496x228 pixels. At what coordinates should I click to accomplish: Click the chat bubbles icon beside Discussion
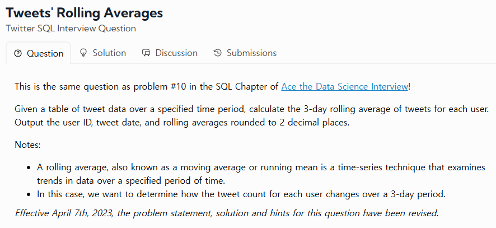146,53
